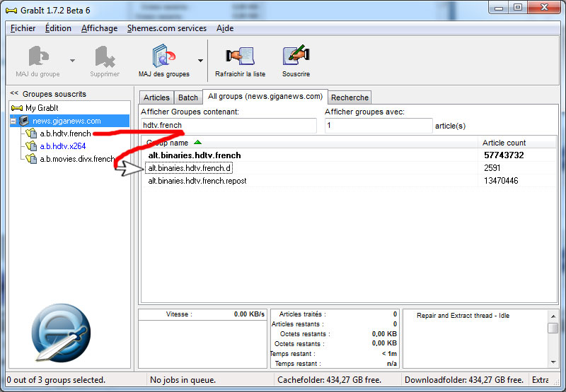566x392 pixels.
Task: Click scroll up arrow in Repair thread panel
Action: pyautogui.click(x=553, y=316)
